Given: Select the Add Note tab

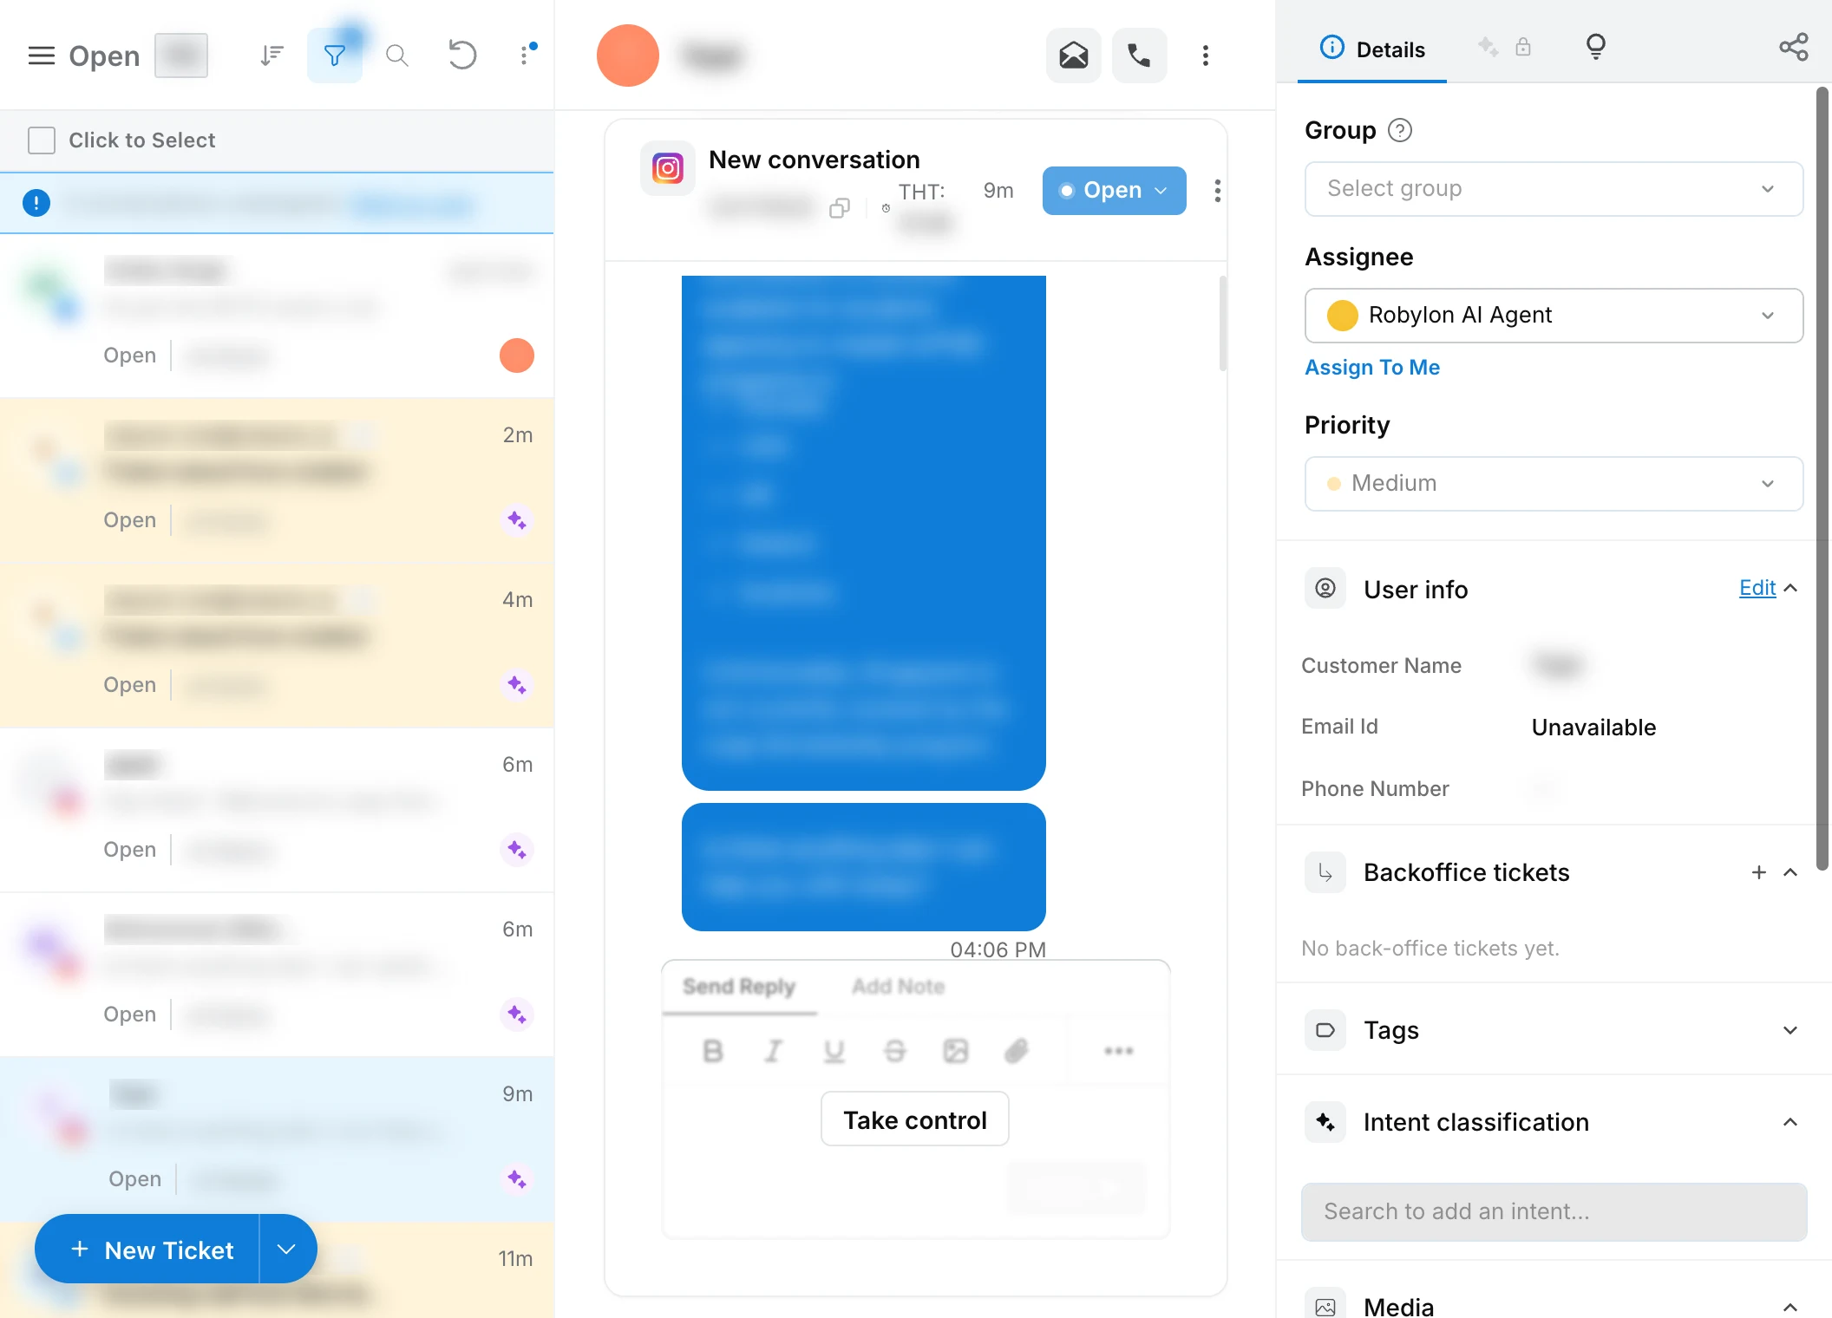Looking at the screenshot, I should click(x=898, y=987).
